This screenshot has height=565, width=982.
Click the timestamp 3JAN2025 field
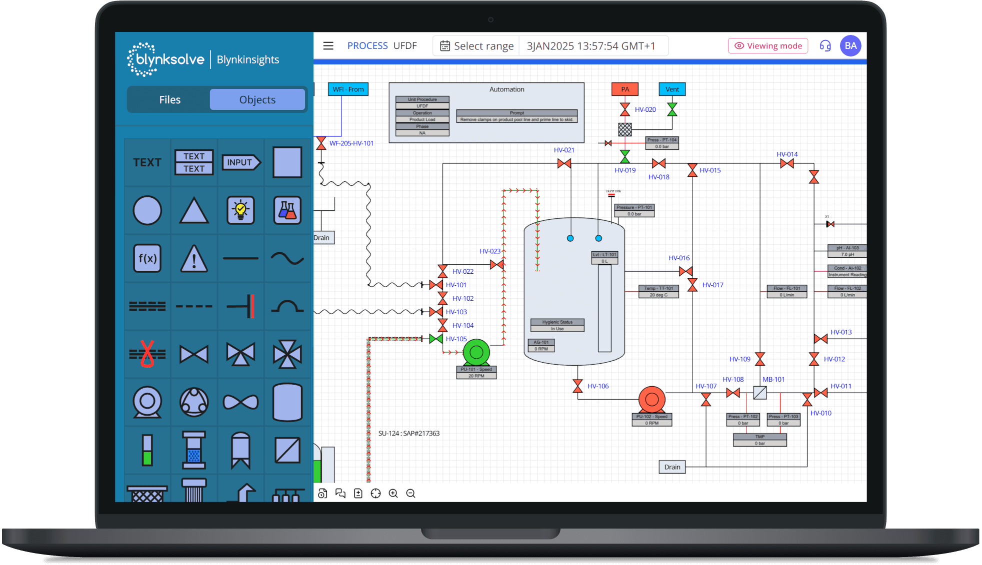591,46
